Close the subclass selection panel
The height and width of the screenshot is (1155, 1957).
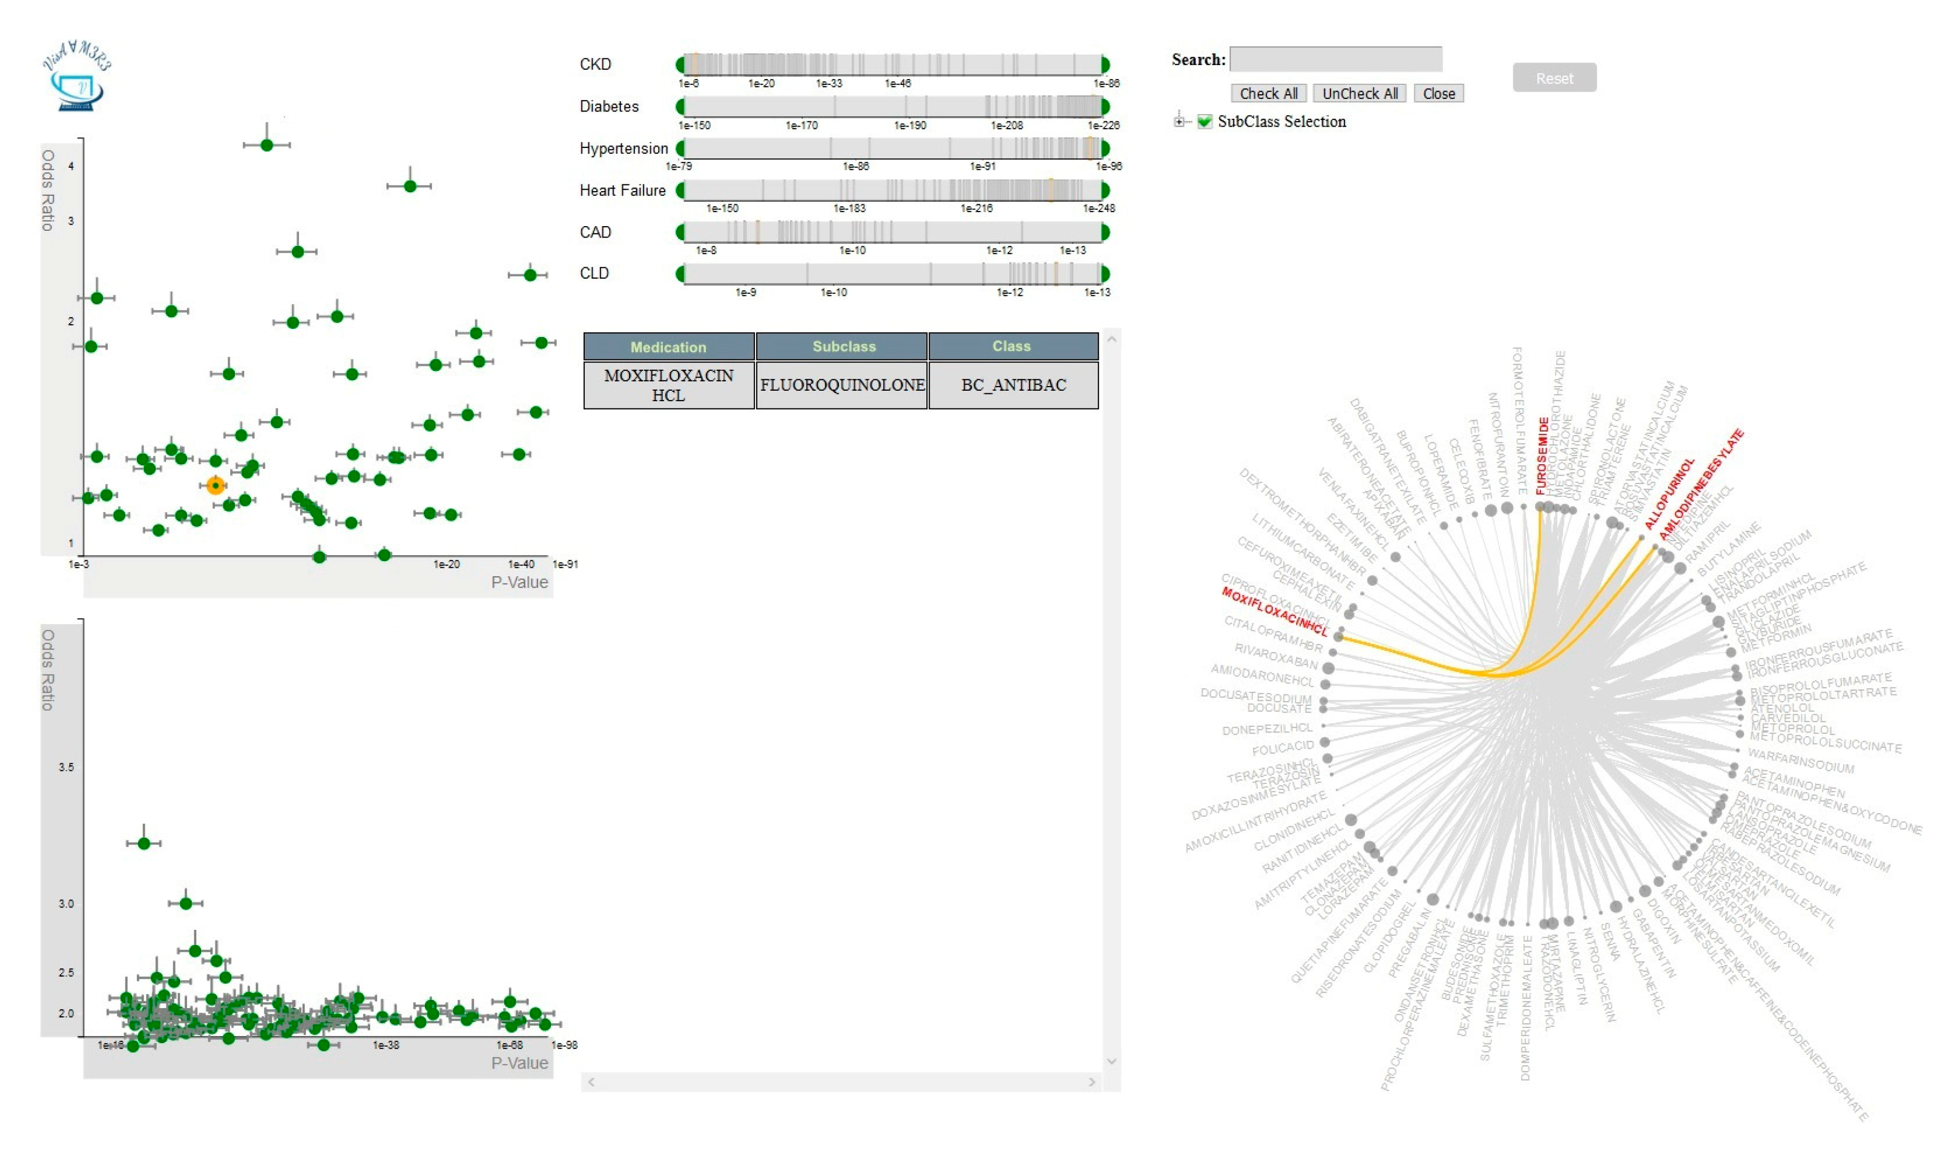1438,93
